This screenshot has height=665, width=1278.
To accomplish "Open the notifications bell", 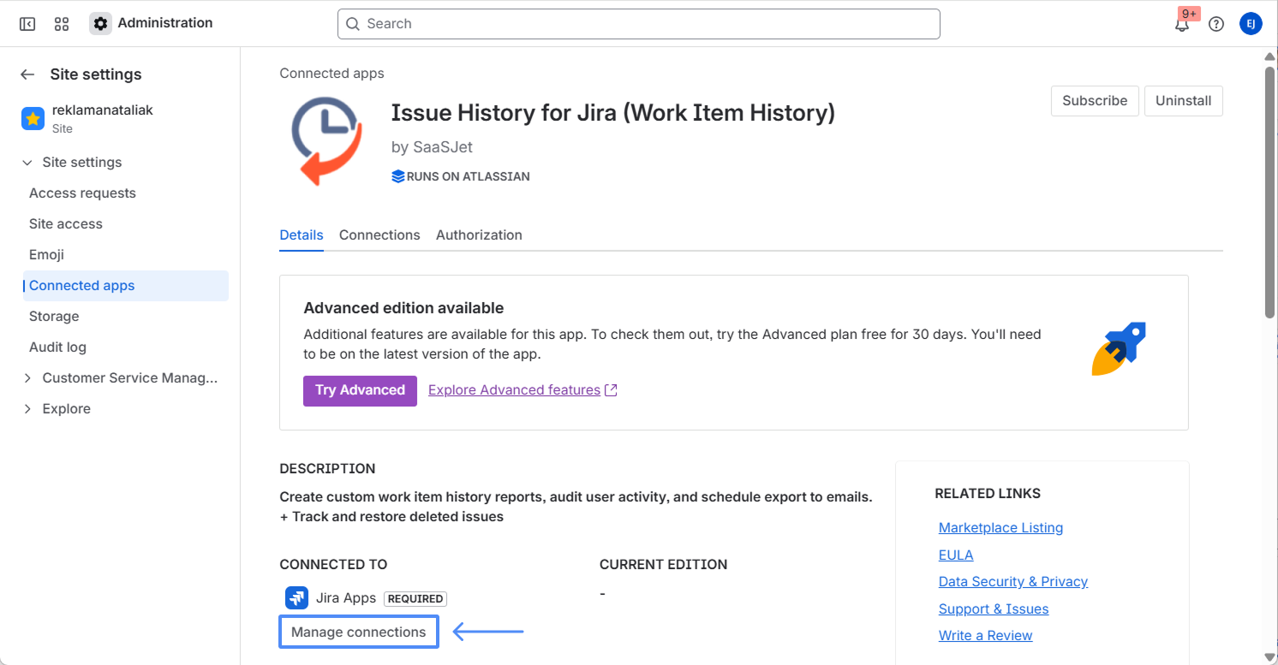I will pyautogui.click(x=1182, y=24).
